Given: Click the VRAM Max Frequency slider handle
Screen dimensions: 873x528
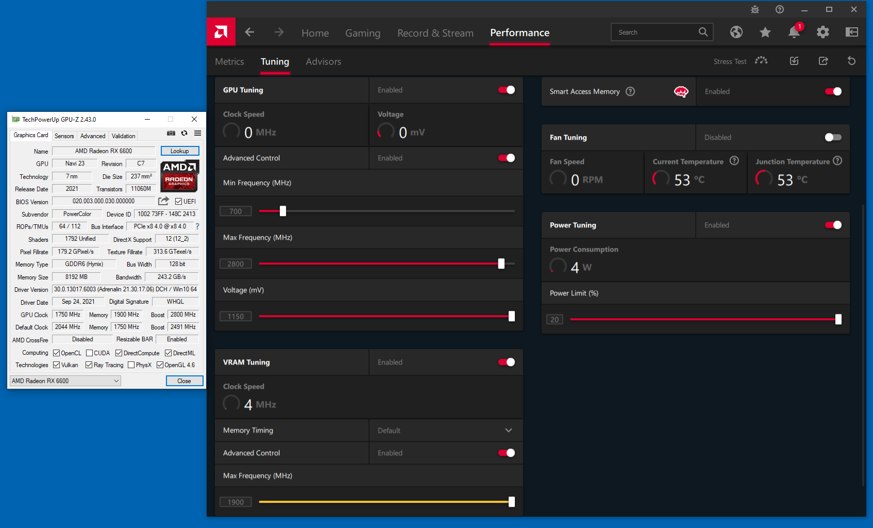Looking at the screenshot, I should coord(512,502).
